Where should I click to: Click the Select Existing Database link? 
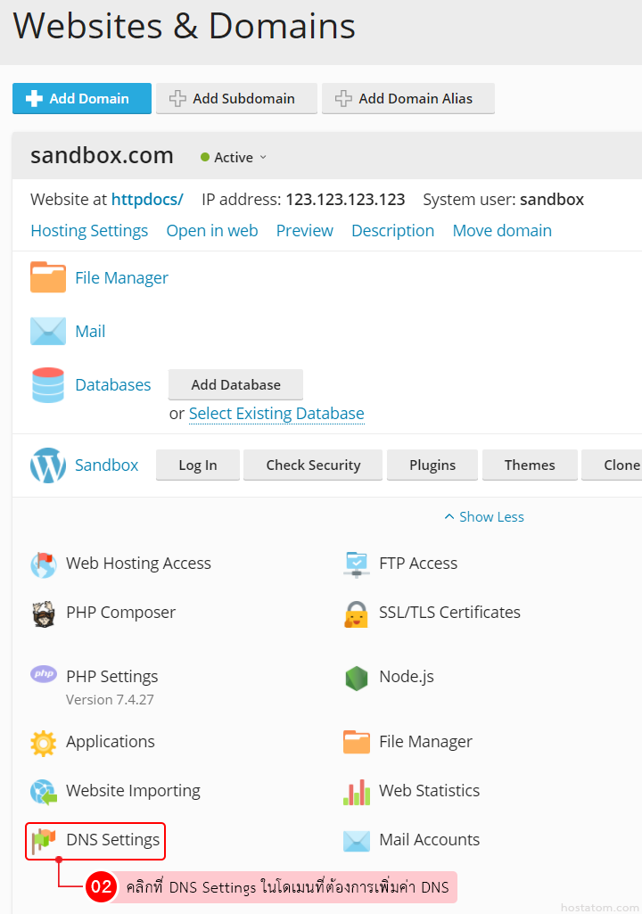point(276,413)
